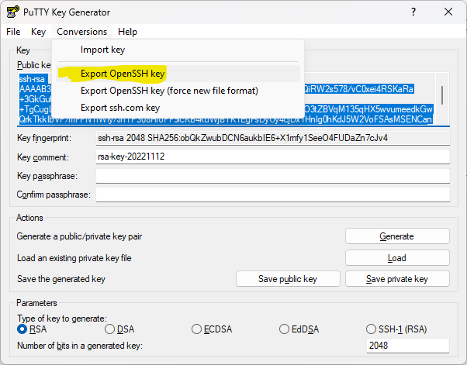Close the PuTTY Key Generator window
The height and width of the screenshot is (365, 467).
[448, 12]
